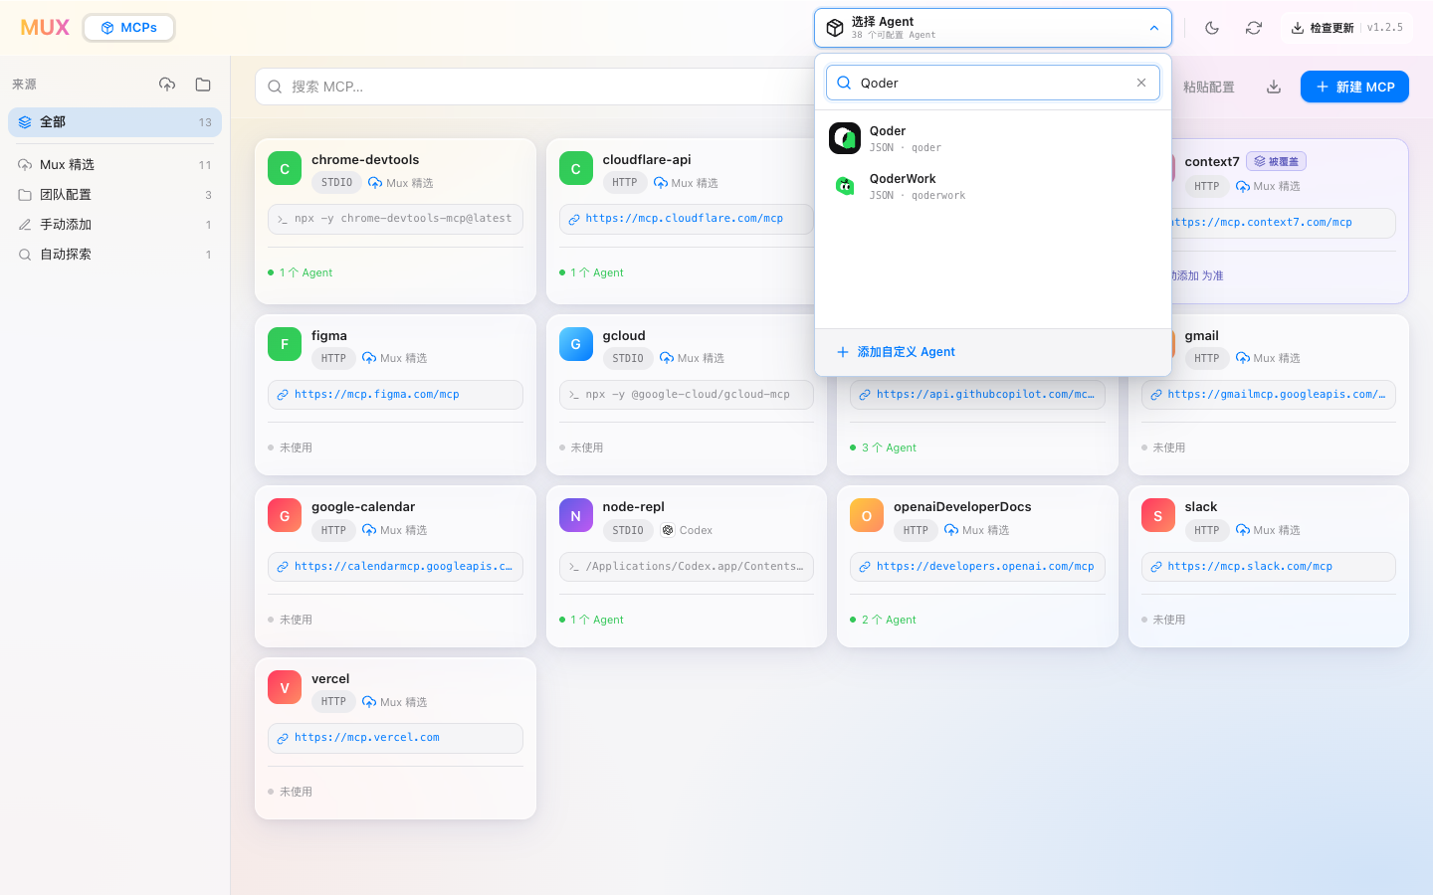This screenshot has height=895, width=1433.
Task: Click the green C icon of chrome-devtools
Action: tap(285, 169)
